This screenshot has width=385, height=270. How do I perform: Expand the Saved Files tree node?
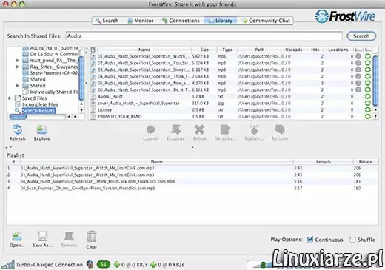click(10, 98)
